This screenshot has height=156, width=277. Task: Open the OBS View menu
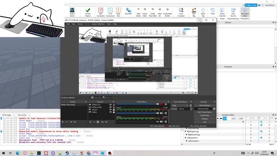pyautogui.click(x=74, y=24)
